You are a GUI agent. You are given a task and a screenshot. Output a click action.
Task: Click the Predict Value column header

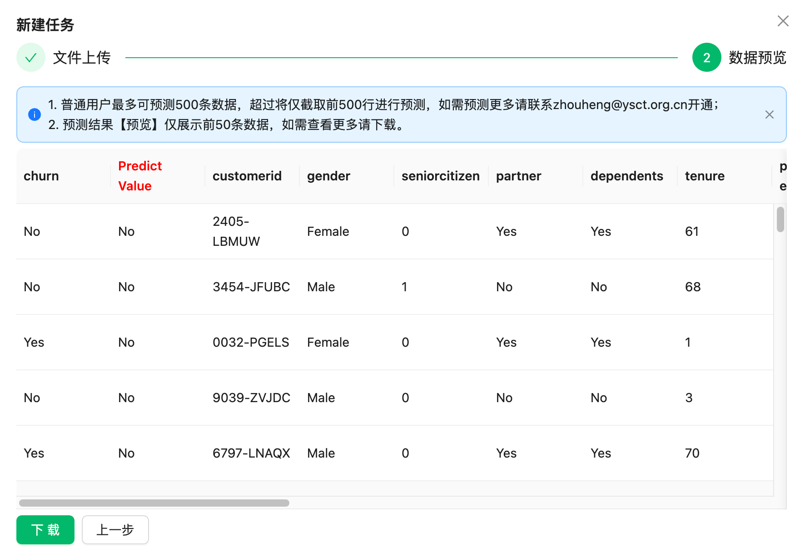140,176
